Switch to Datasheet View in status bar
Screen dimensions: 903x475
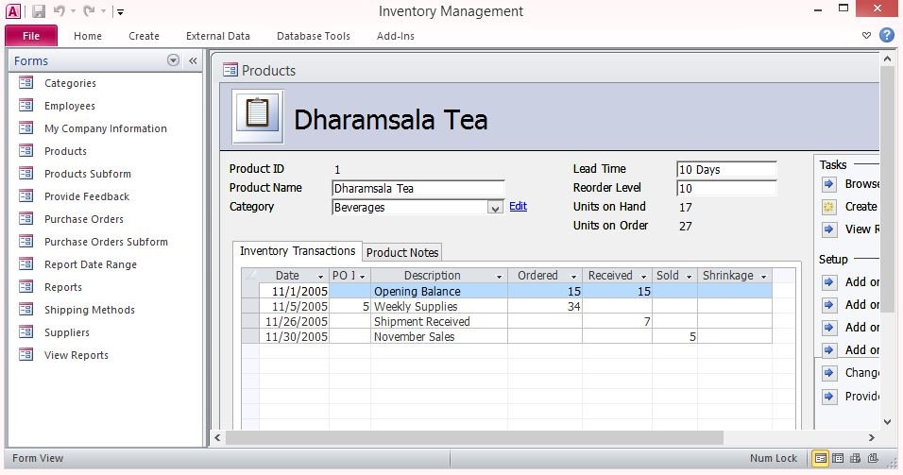pyautogui.click(x=839, y=458)
